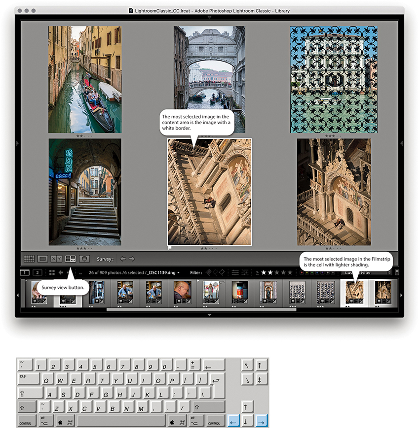The height and width of the screenshot is (428, 419).
Task: Filter by yellow color label
Action: [307, 272]
